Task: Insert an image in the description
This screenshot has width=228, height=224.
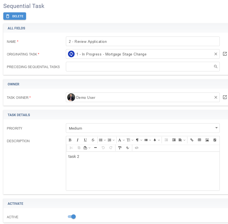Action: pyautogui.click(x=207, y=140)
